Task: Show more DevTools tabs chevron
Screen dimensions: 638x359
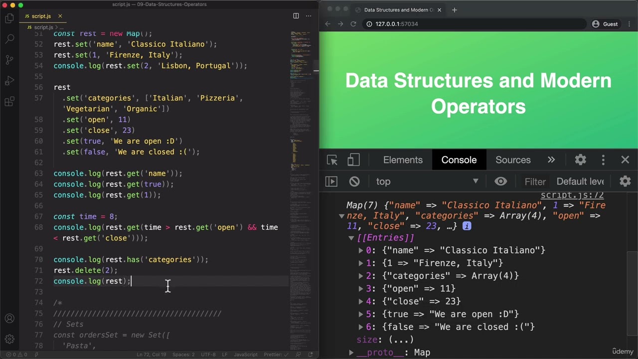Action: [x=551, y=160]
